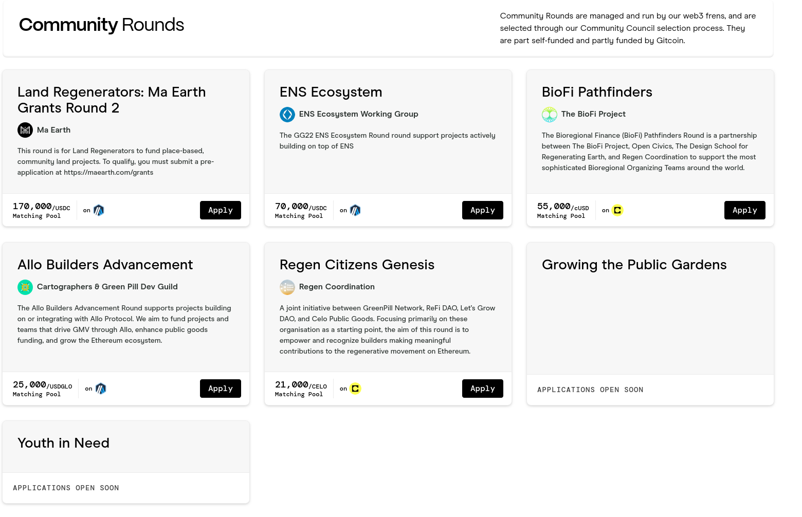The width and height of the screenshot is (802, 517).
Task: Apply to the ENS Ecosystem round
Action: coord(483,210)
